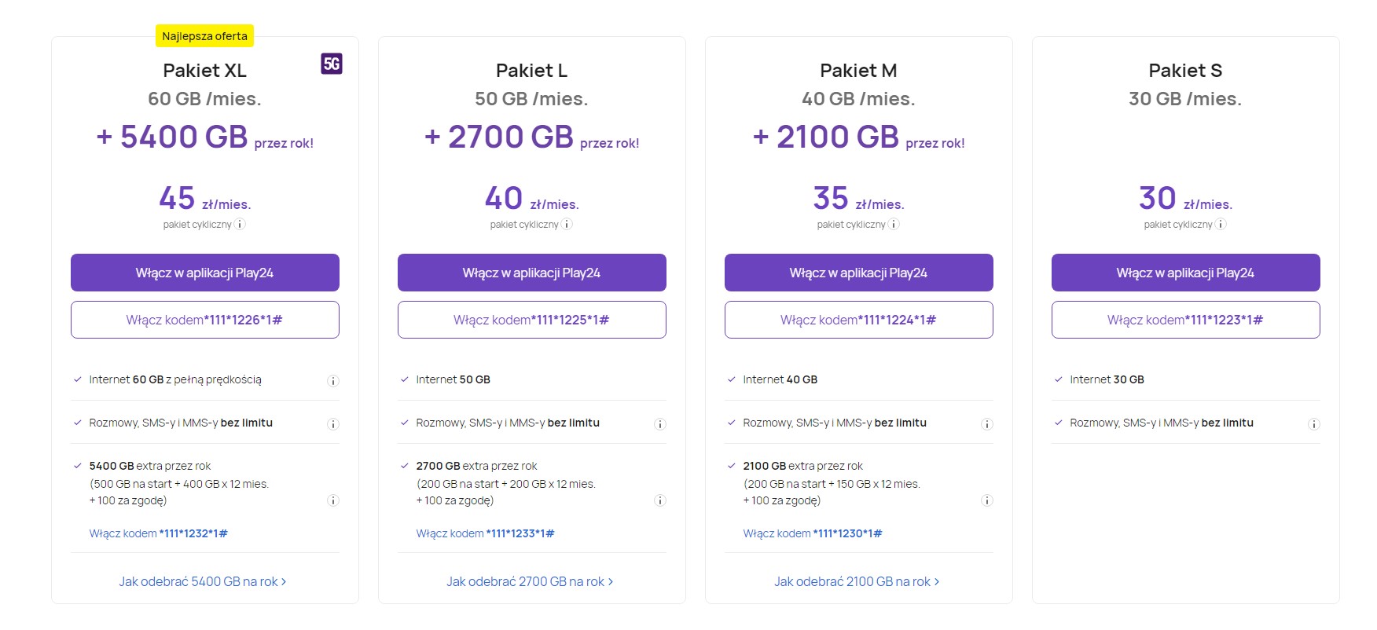Click the Najlepsza oferta yellow label

(204, 36)
